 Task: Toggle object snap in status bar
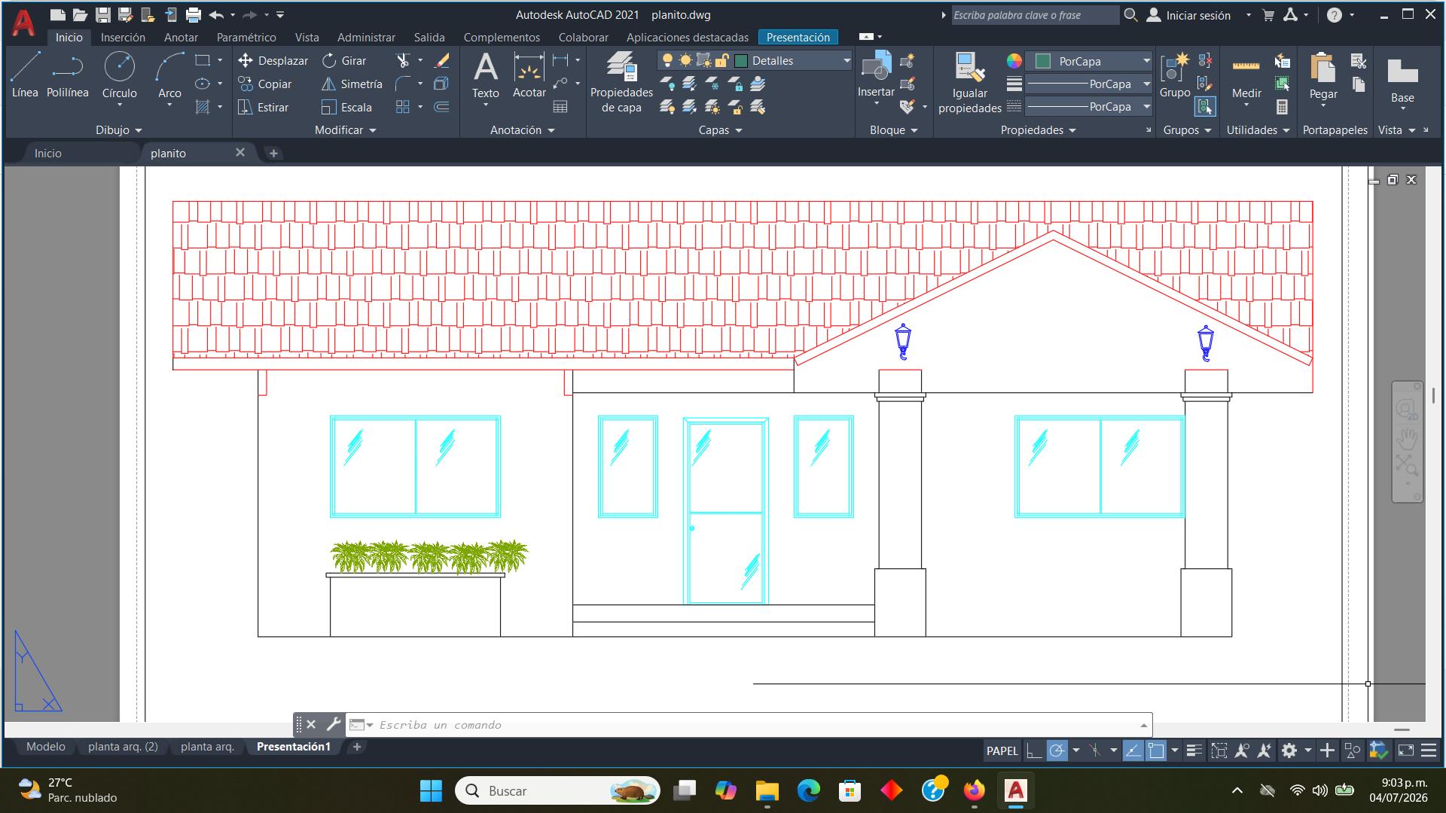pyautogui.click(x=1156, y=751)
